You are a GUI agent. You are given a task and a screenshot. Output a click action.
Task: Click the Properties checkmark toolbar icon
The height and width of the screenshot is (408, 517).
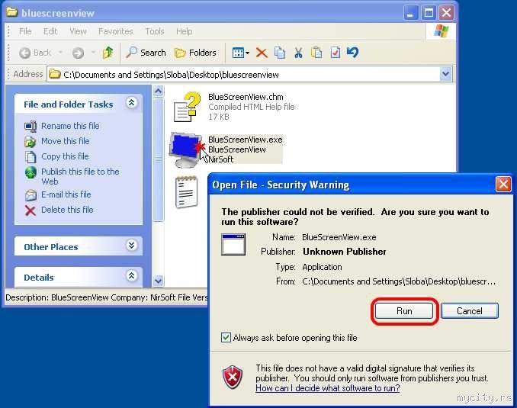pyautogui.click(x=335, y=53)
